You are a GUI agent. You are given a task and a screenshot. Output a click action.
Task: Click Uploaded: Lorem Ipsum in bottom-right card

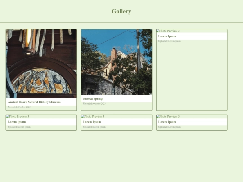[170, 127]
